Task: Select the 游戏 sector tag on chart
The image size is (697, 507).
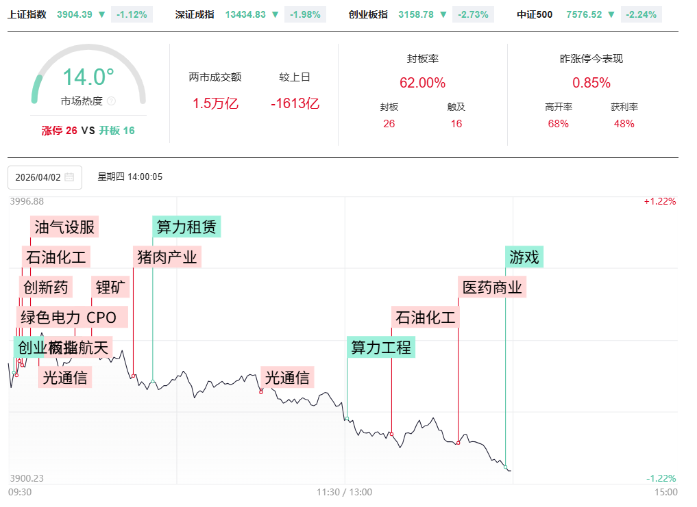Action: coord(524,257)
